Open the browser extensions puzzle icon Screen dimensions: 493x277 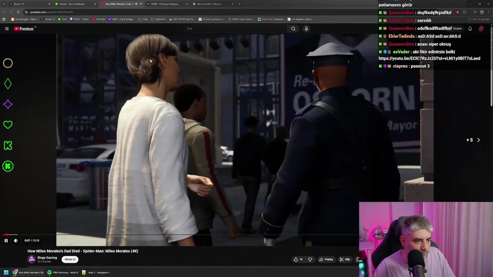pos(464,12)
